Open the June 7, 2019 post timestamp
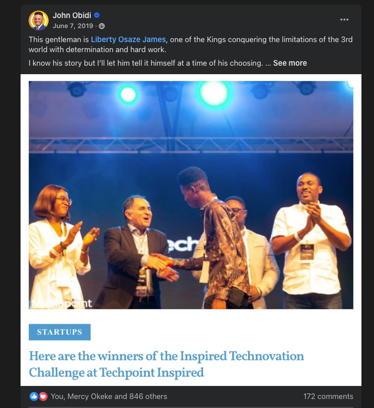Image resolution: width=374 pixels, height=408 pixels. coord(73,26)
